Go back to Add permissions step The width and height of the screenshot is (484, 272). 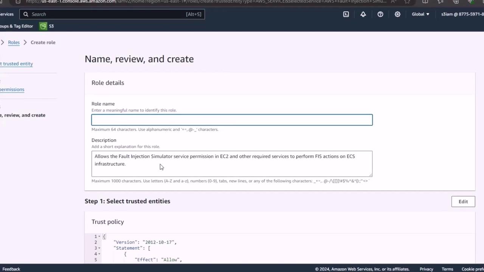tap(12, 90)
